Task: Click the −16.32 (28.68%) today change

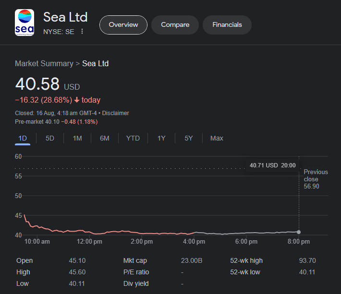Action: pyautogui.click(x=58, y=100)
